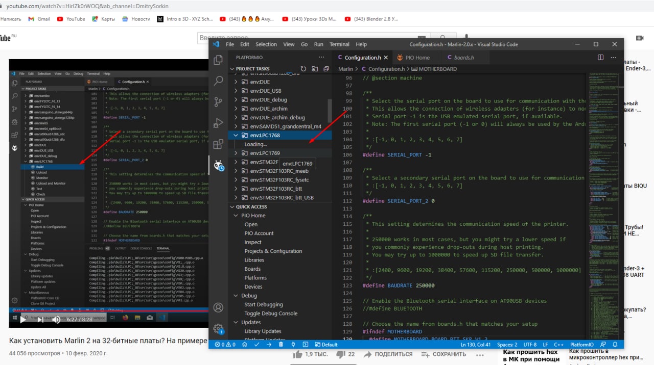Click the Default environment switcher in status bar
This screenshot has height=365, width=654.
tap(325, 345)
